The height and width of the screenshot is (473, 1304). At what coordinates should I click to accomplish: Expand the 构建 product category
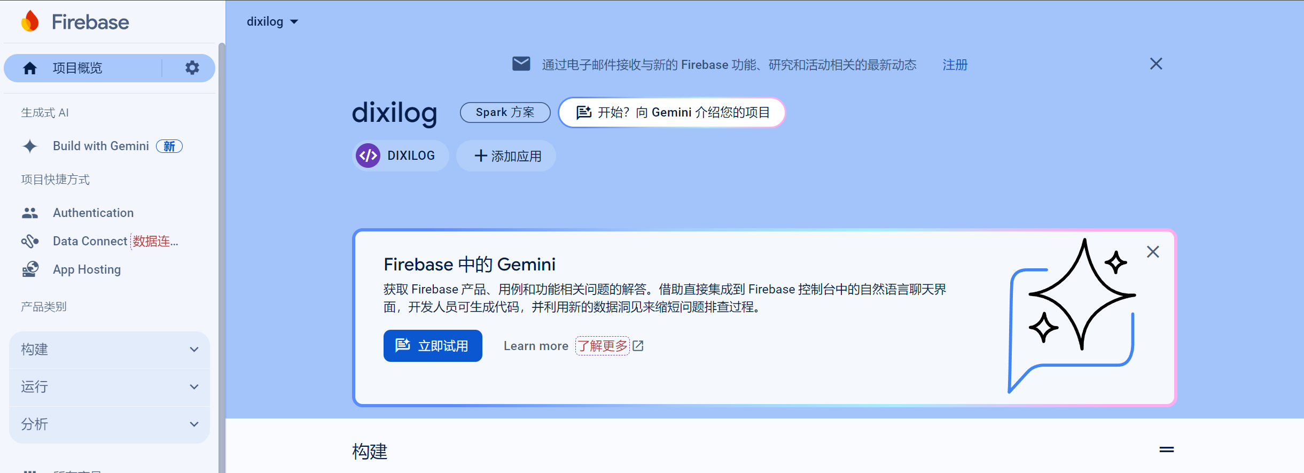[110, 350]
